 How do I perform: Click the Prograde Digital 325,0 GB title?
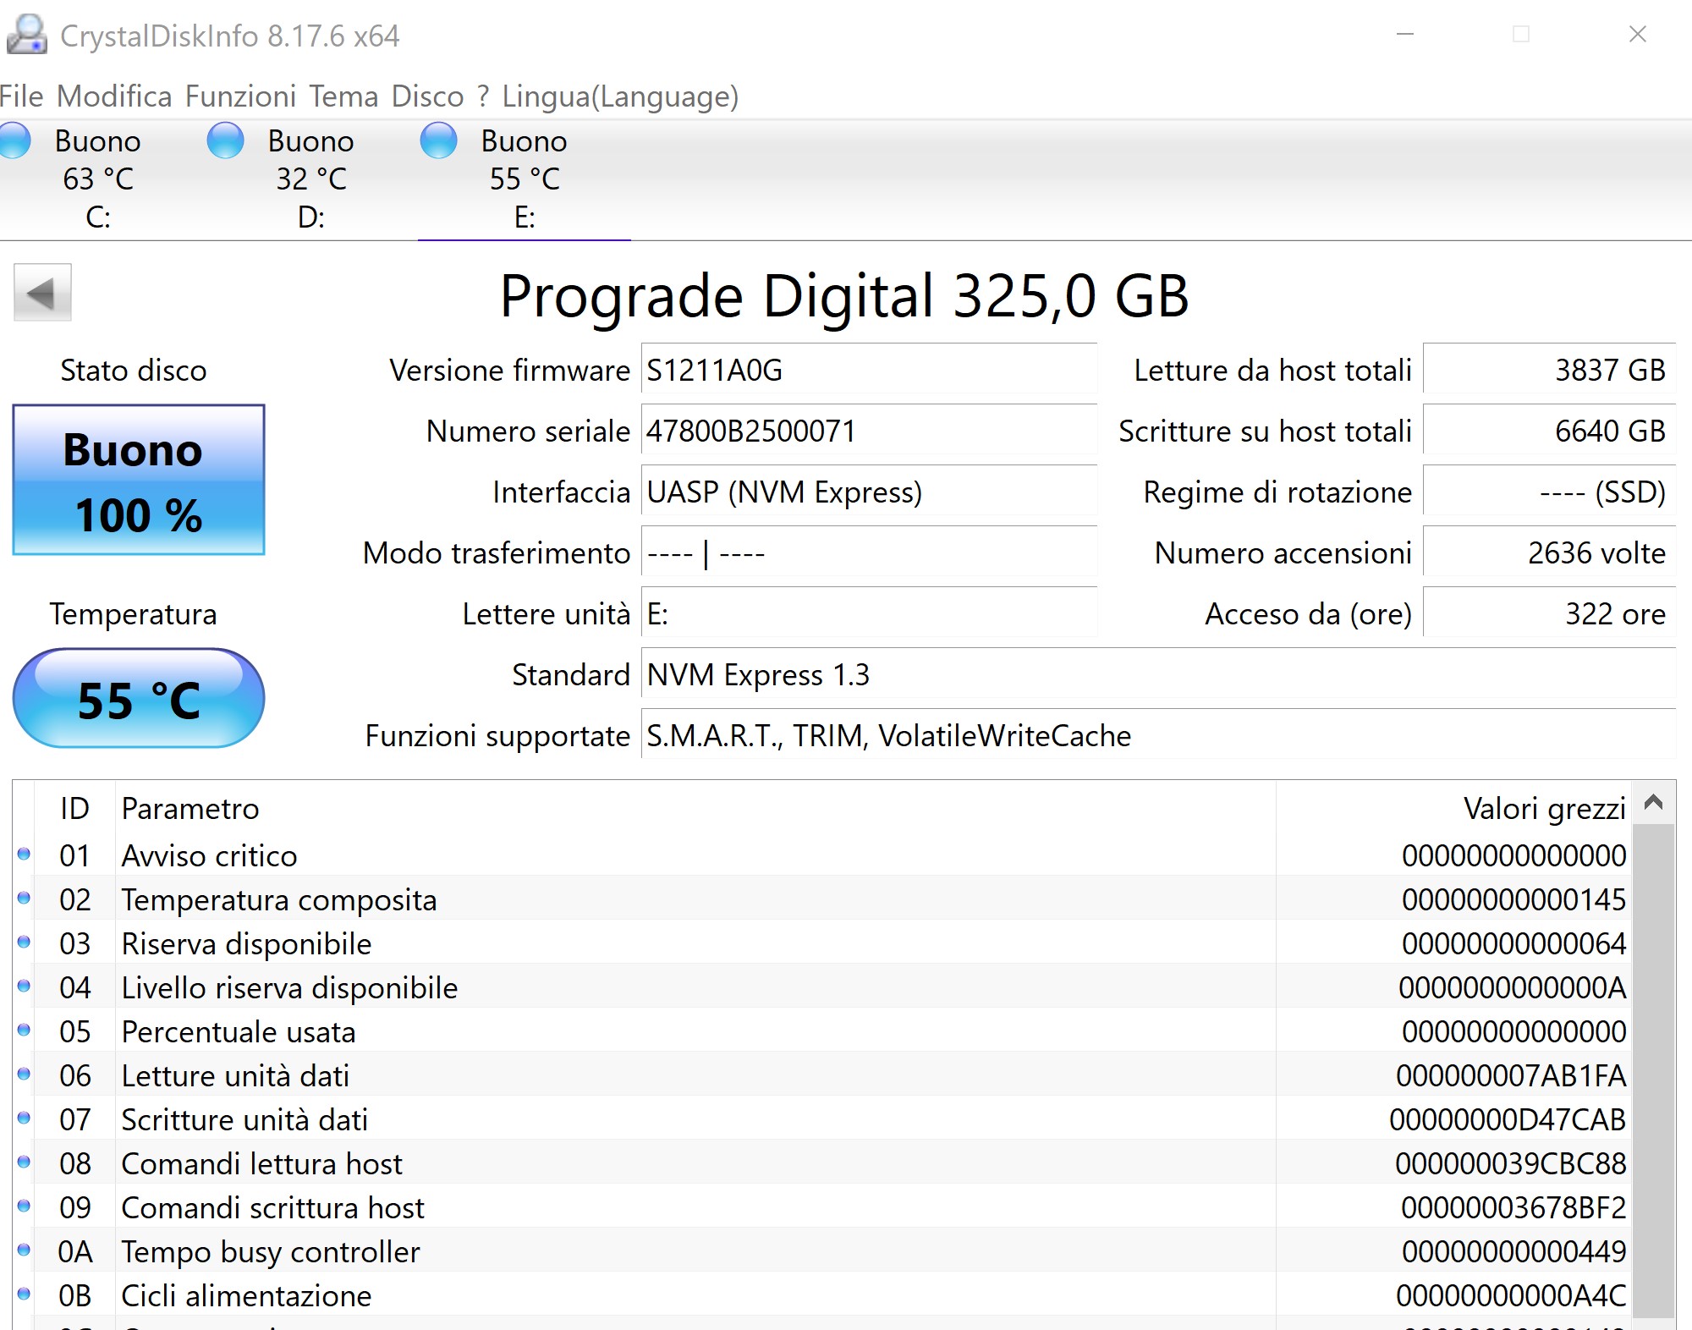coord(844,295)
